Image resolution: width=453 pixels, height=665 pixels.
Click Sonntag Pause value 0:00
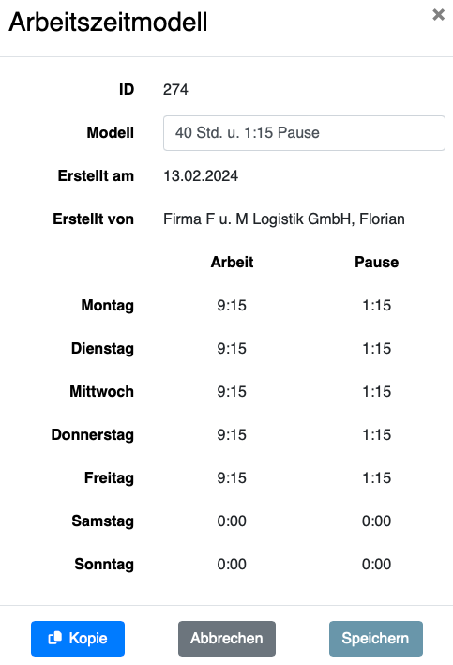point(377,565)
